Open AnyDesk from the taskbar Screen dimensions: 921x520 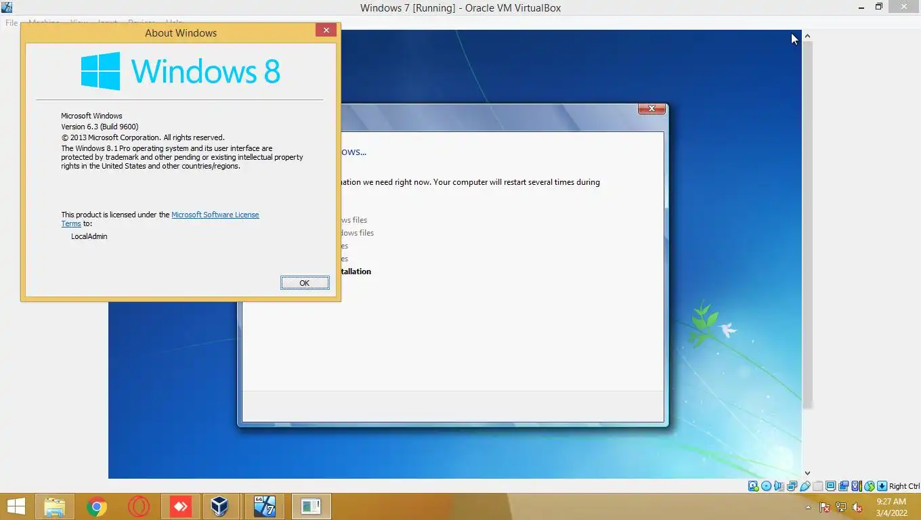pyautogui.click(x=180, y=506)
